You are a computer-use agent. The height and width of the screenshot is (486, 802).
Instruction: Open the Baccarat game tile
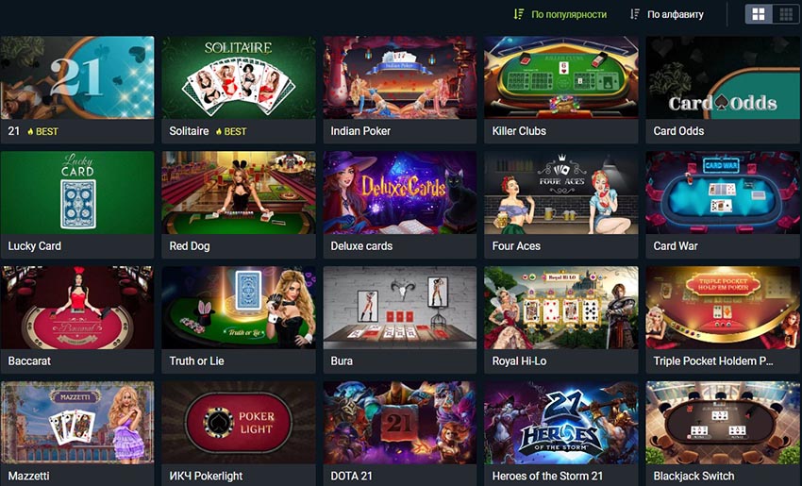click(x=77, y=320)
